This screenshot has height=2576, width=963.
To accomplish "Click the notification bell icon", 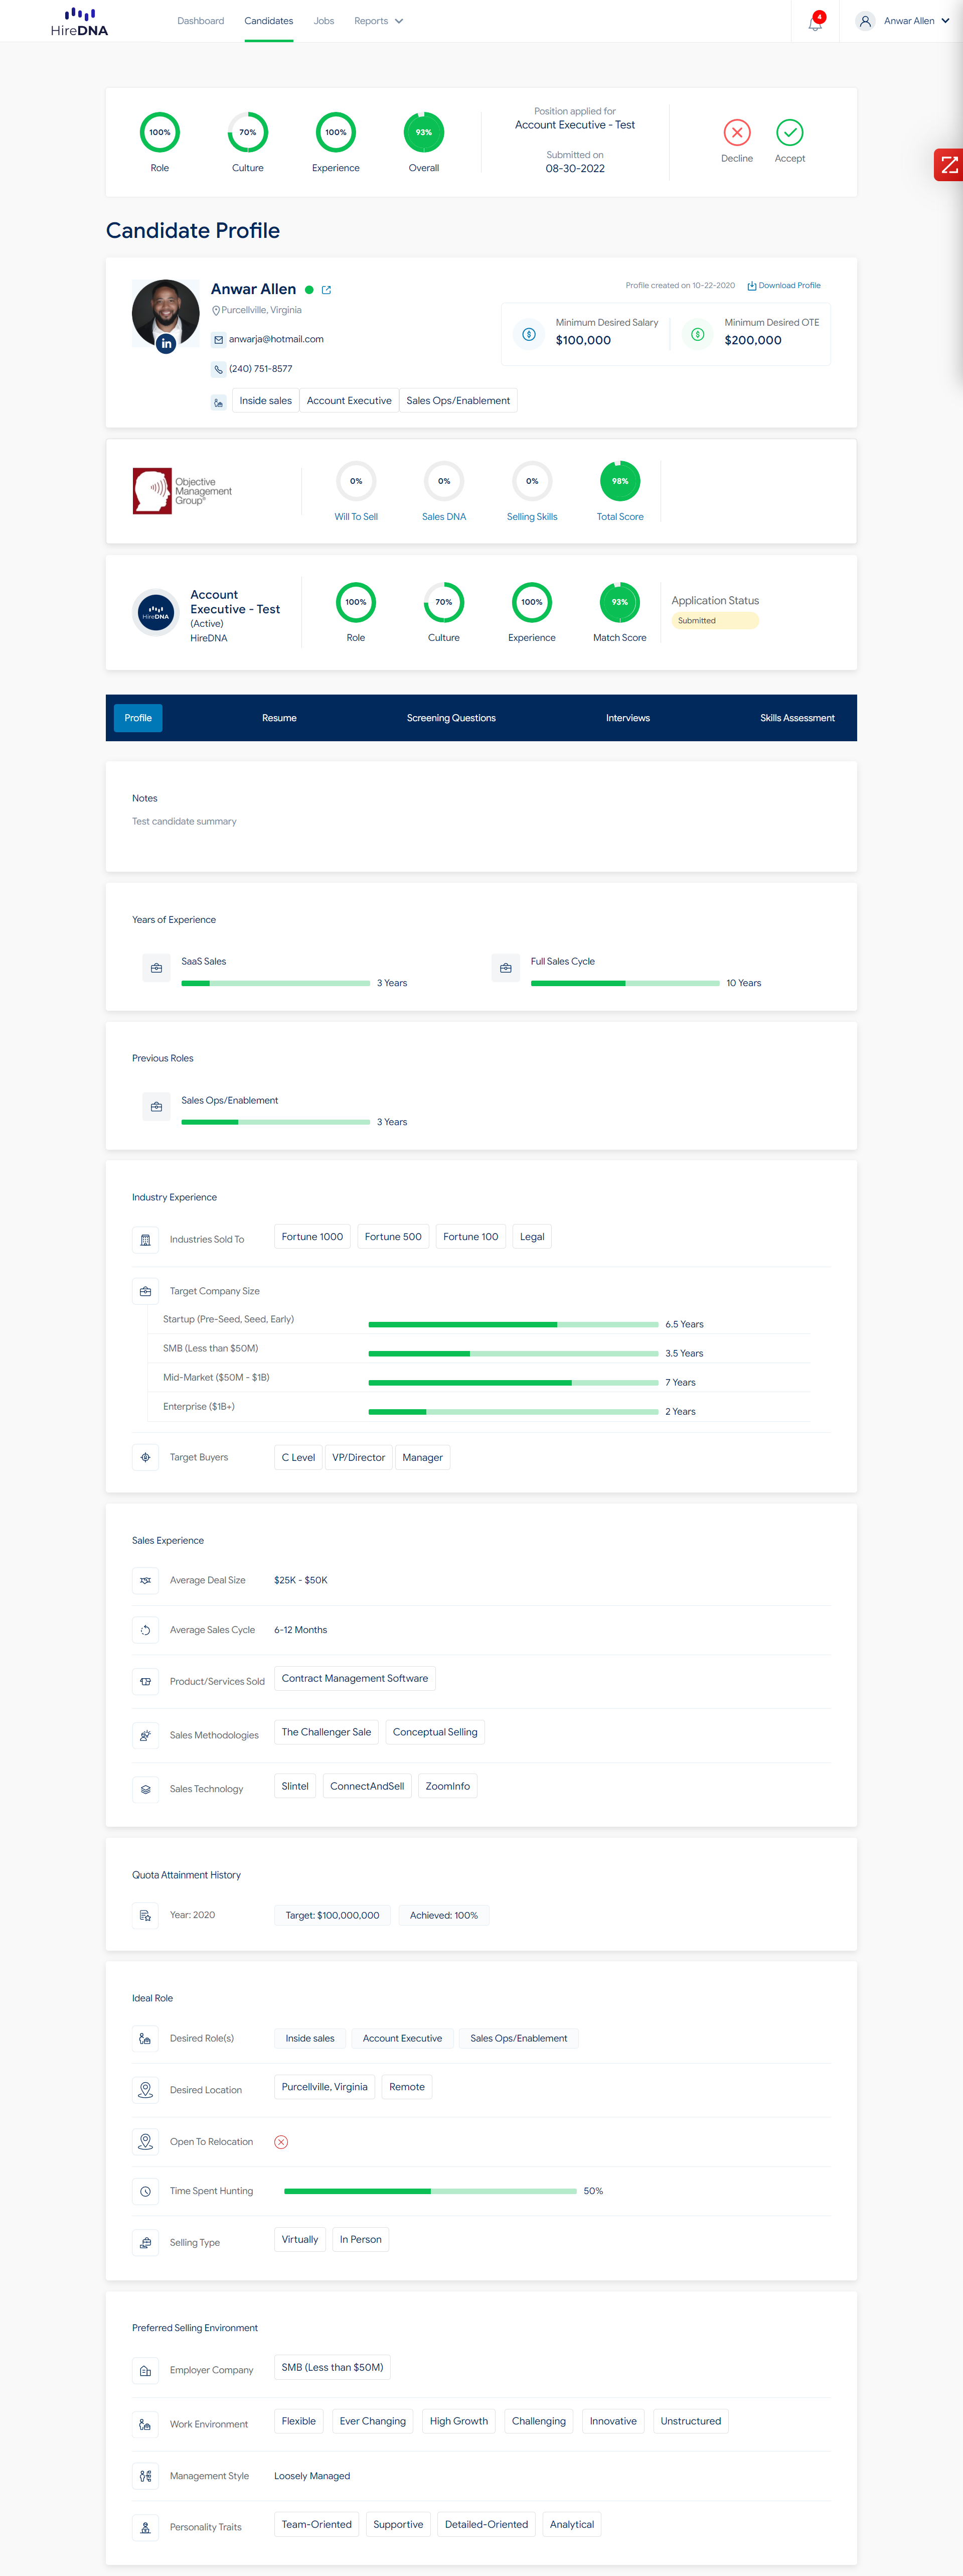I will pos(815,22).
